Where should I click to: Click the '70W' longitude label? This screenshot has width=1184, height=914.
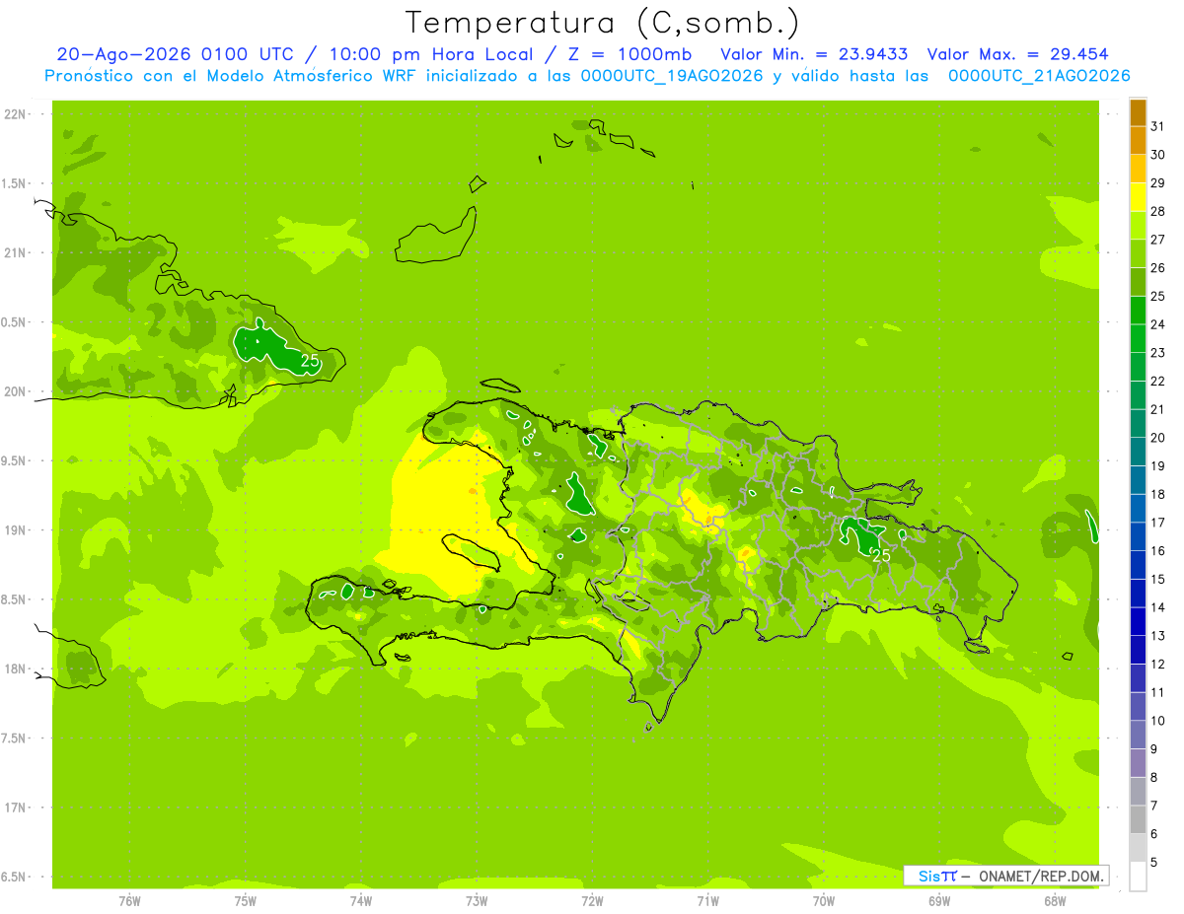pos(824,901)
